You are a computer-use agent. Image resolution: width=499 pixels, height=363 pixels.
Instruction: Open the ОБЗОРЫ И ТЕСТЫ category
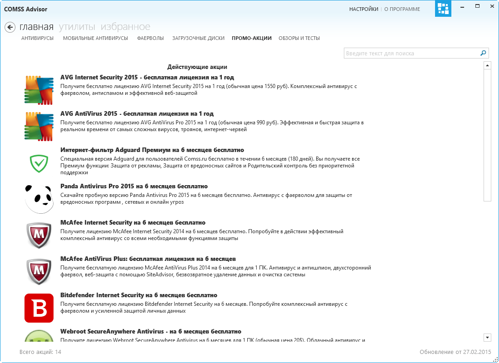click(x=299, y=38)
